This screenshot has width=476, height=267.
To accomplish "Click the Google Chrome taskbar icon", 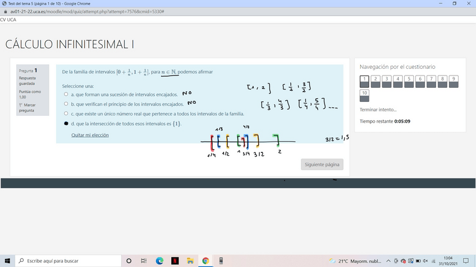I will coord(205,261).
